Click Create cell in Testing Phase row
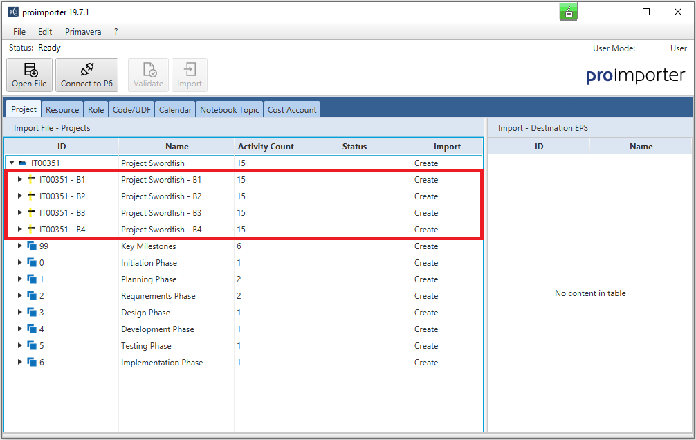Viewport: 696px width, 440px height. pos(447,345)
